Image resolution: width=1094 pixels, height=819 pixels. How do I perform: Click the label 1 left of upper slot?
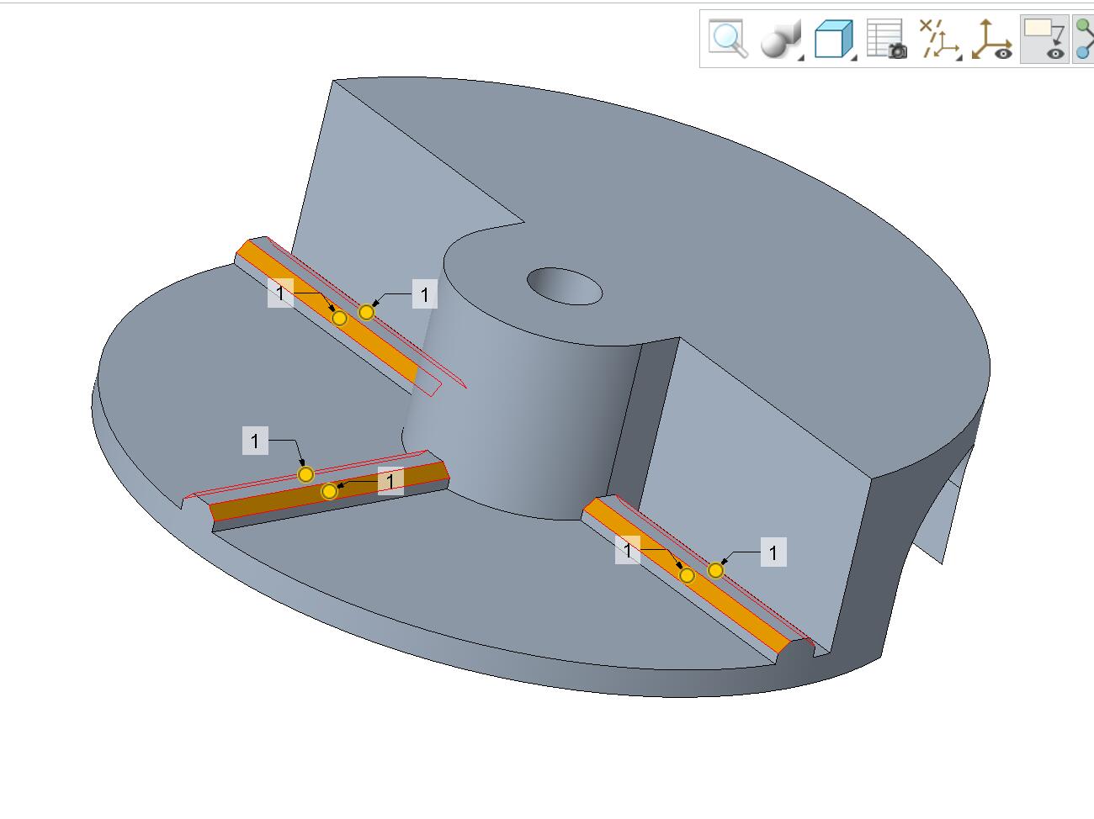pyautogui.click(x=280, y=294)
